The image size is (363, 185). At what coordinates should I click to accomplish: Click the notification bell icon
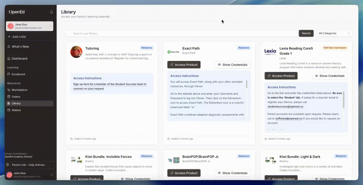[x=51, y=12]
